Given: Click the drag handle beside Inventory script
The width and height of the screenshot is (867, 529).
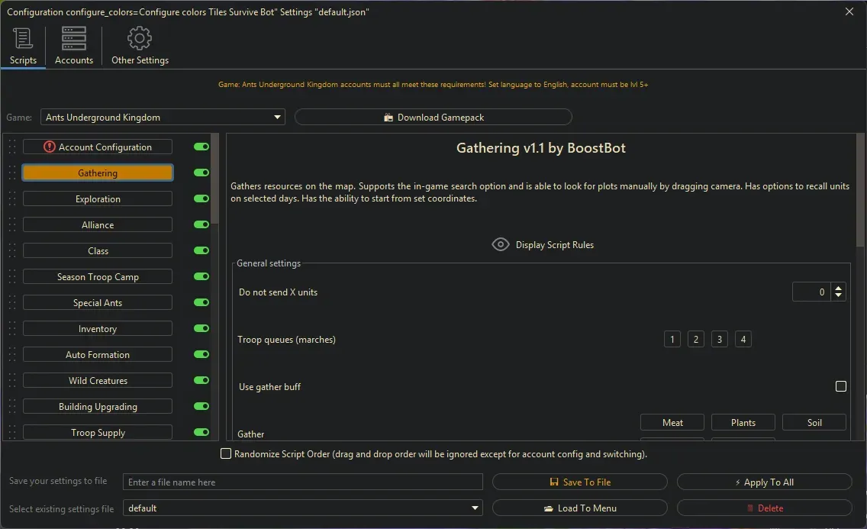Looking at the screenshot, I should 11,329.
